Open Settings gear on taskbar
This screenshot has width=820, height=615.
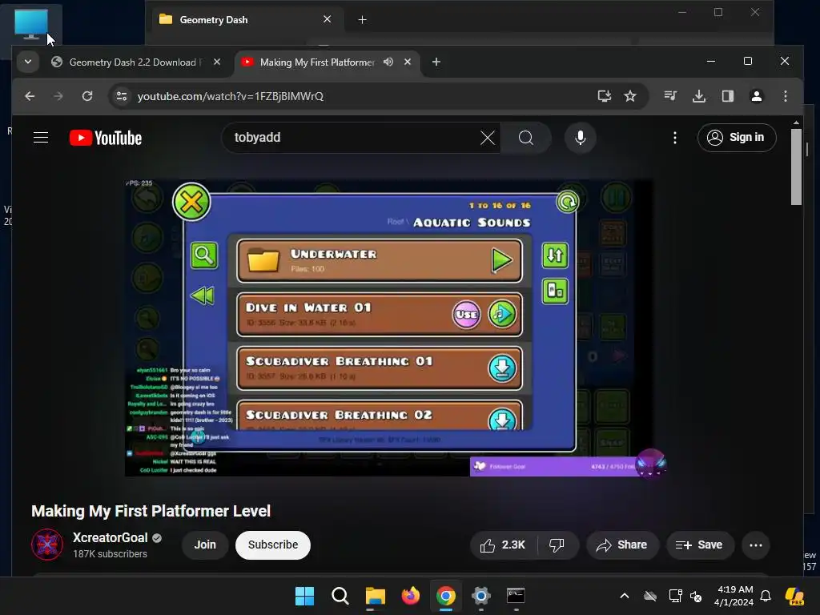[480, 596]
